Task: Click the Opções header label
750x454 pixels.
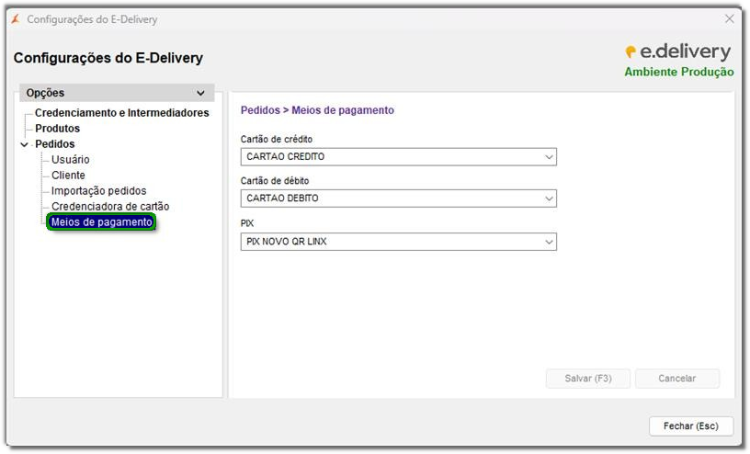Action: pos(45,93)
